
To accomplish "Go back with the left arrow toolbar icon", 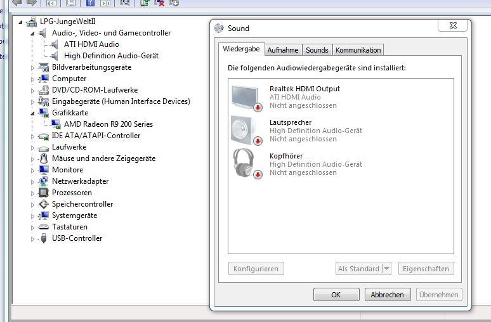I will click(17, 3).
